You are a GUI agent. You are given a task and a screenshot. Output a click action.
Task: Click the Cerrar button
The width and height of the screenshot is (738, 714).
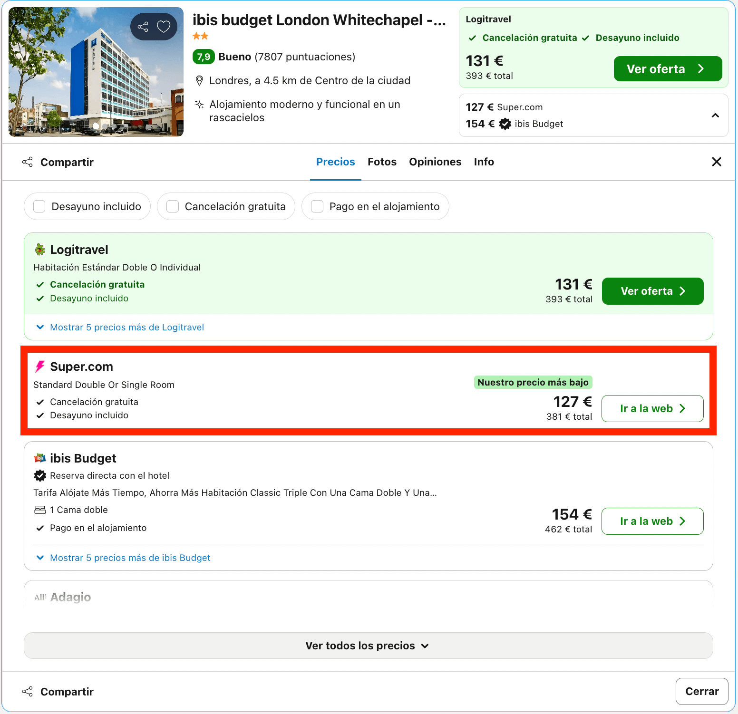tap(702, 691)
